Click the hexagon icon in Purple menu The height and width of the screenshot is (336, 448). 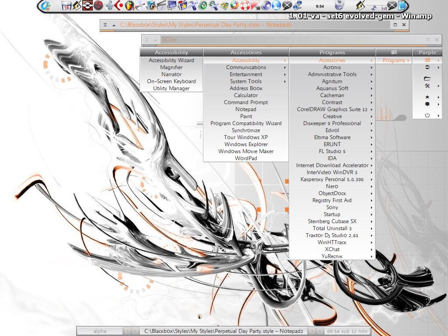coord(427,104)
